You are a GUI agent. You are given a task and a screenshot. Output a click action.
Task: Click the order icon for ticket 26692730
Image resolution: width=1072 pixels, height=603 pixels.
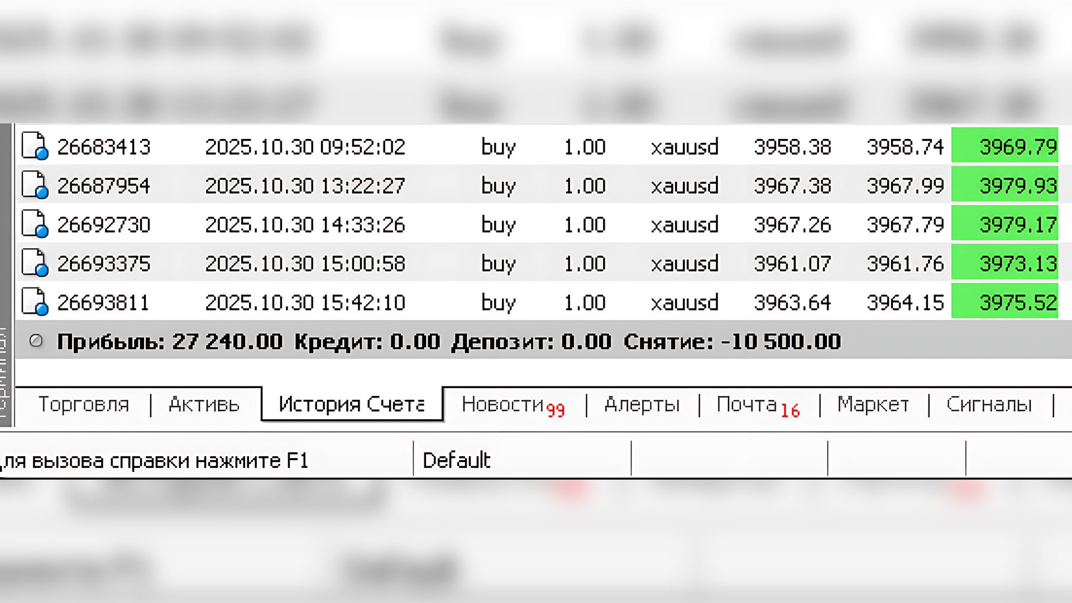35,224
